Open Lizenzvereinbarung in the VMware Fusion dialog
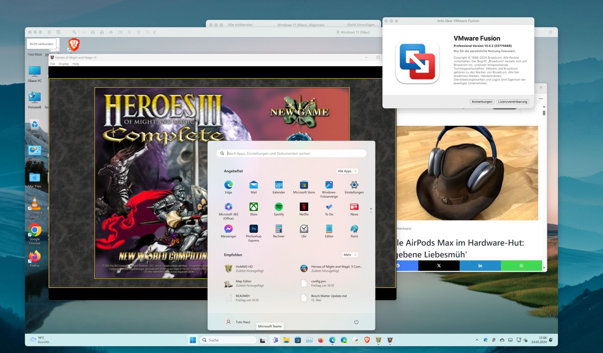Screen dimensions: 603x353 coord(513,102)
